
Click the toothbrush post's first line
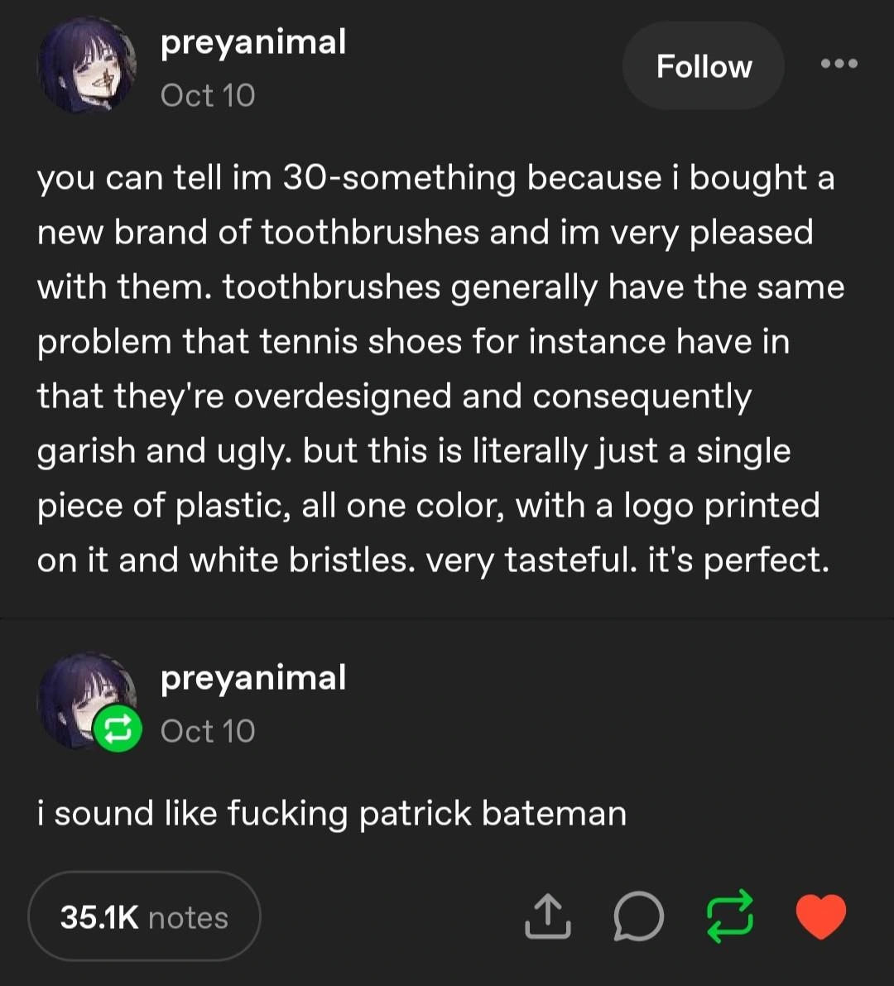click(x=435, y=178)
